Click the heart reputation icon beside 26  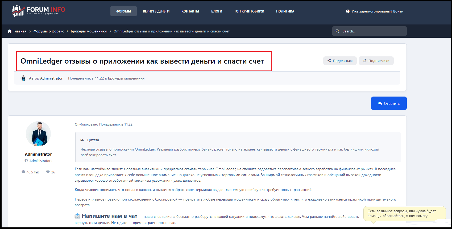48,172
